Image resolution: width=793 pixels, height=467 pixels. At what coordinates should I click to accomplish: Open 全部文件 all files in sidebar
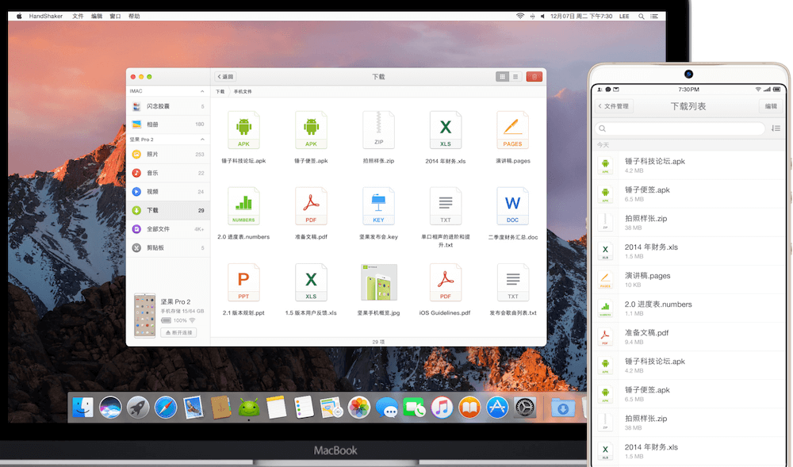[x=168, y=229]
